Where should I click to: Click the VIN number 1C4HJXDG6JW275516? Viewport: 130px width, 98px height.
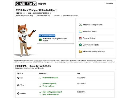tap(40, 13)
